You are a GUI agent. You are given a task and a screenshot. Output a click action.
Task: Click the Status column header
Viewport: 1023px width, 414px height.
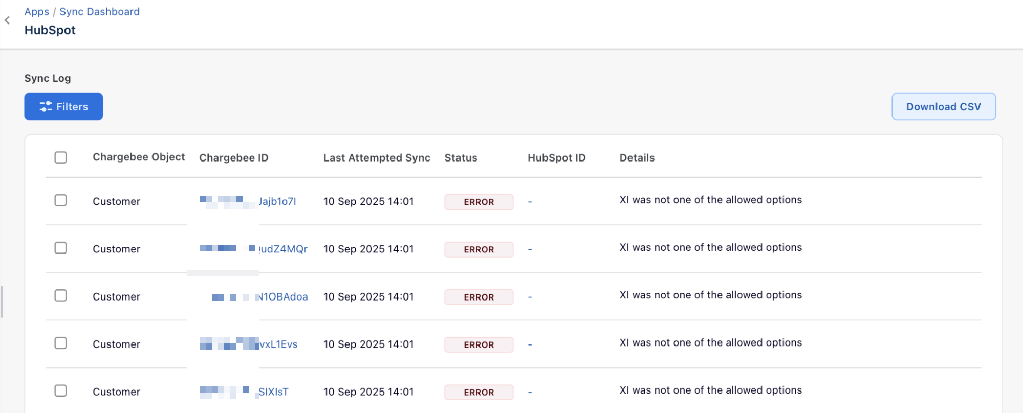(x=461, y=158)
